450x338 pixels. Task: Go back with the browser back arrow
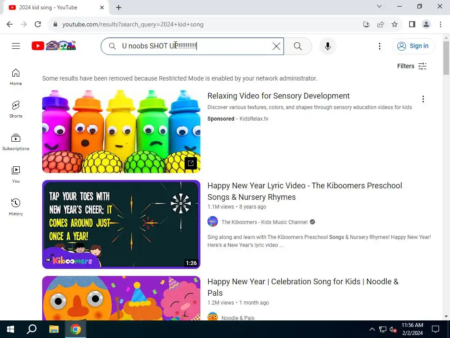(10, 25)
